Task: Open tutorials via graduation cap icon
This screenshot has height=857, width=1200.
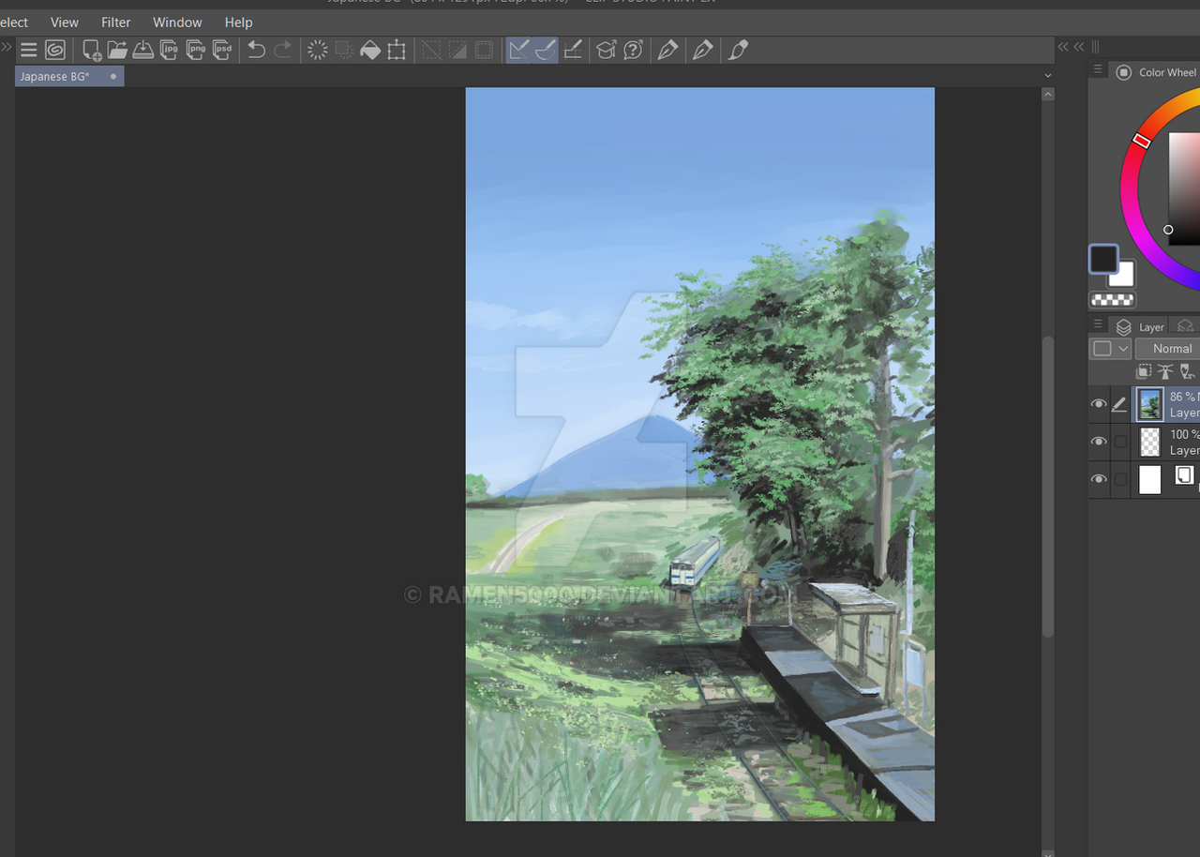Action: point(607,51)
